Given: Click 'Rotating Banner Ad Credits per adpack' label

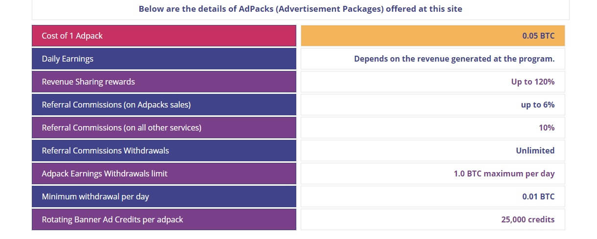Looking at the screenshot, I should [112, 219].
